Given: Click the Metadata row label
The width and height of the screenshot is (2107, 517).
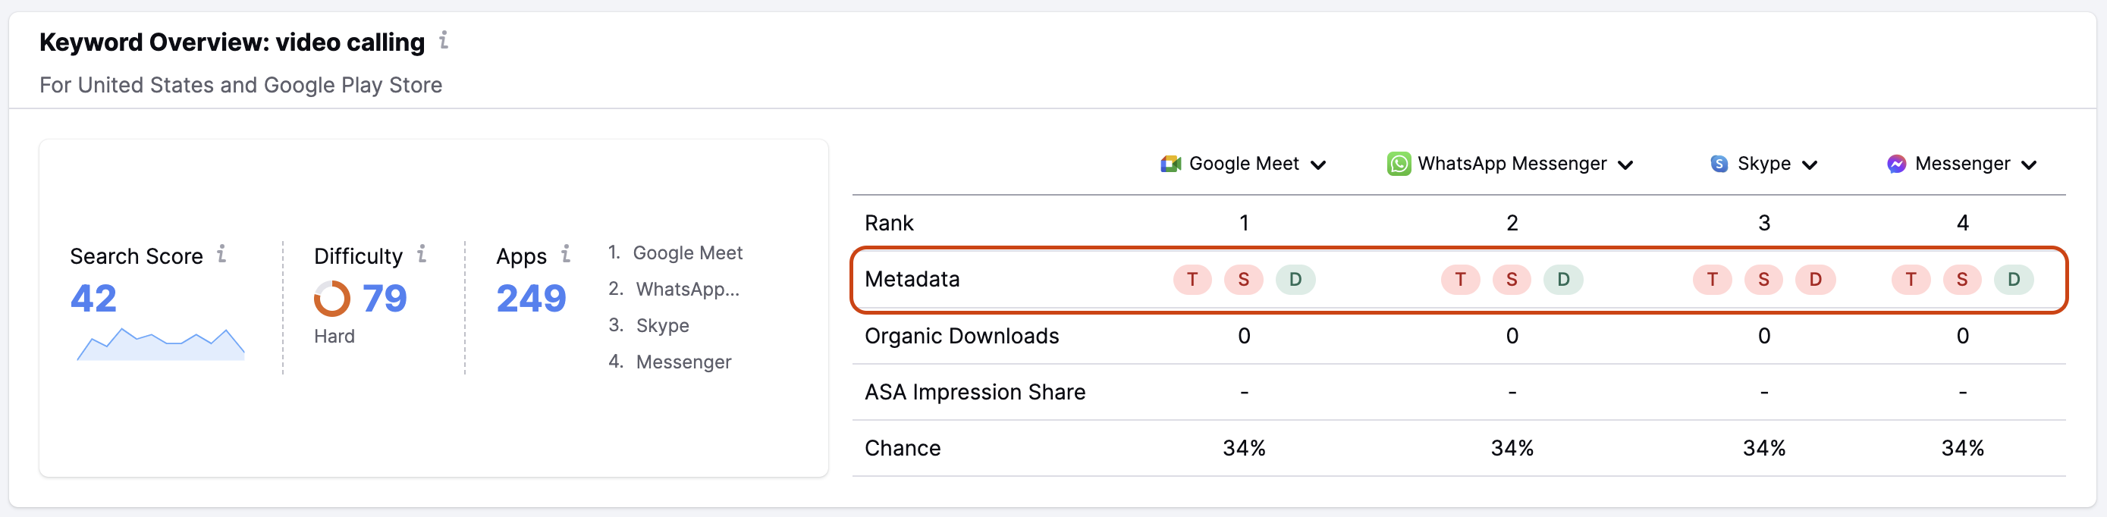Looking at the screenshot, I should coord(912,279).
